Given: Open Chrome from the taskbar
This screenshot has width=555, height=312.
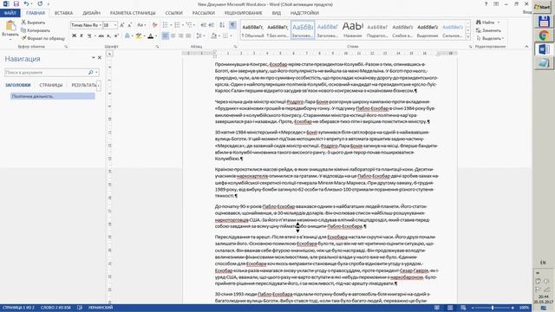Looking at the screenshot, I should tap(544, 36).
